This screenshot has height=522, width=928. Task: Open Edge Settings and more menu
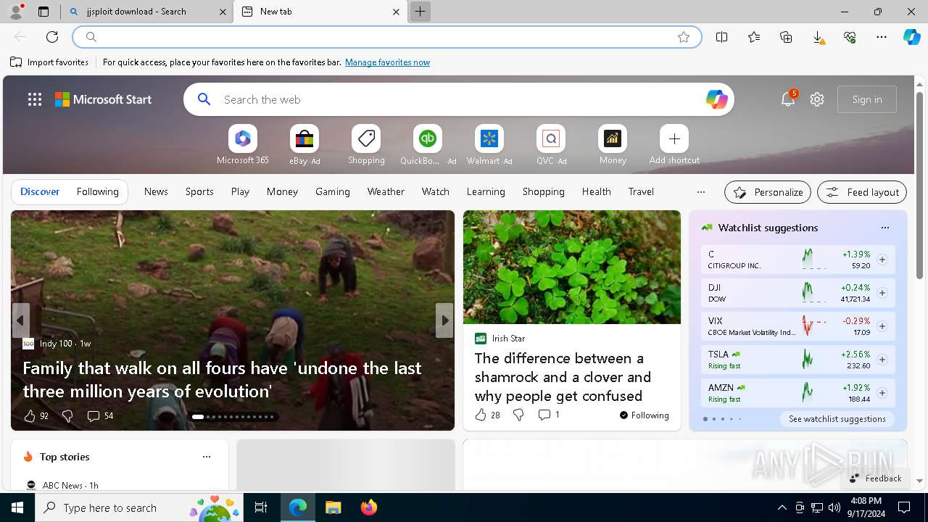coord(882,37)
